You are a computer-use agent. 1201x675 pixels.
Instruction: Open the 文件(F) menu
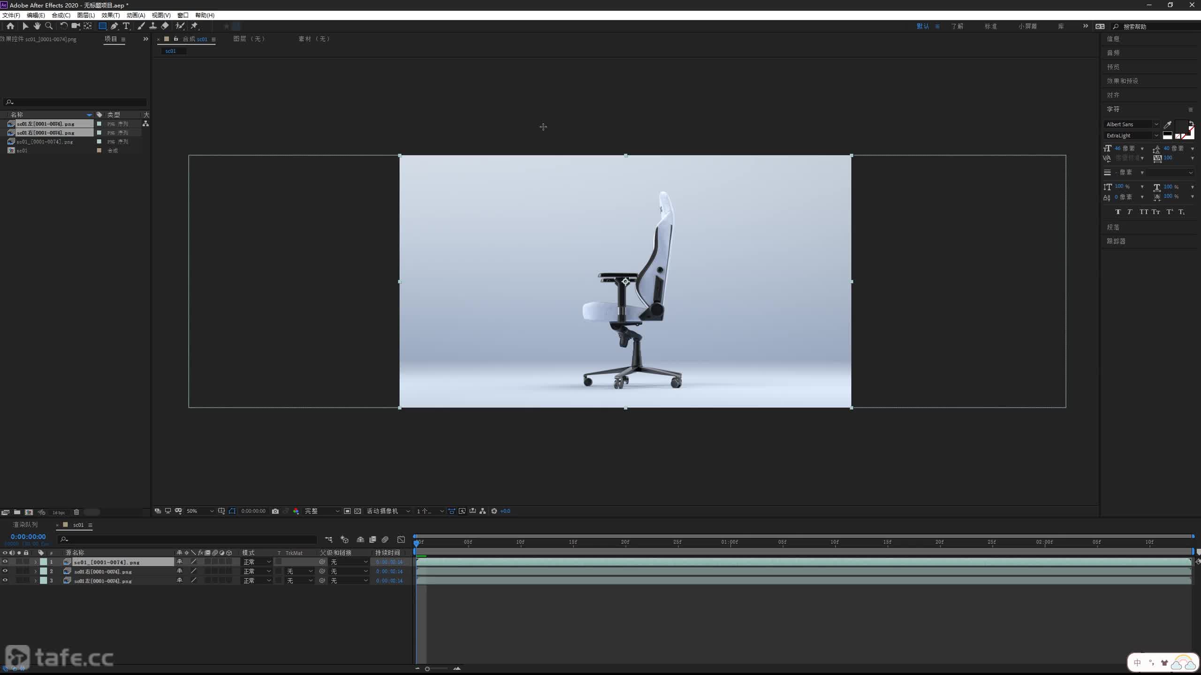11,15
